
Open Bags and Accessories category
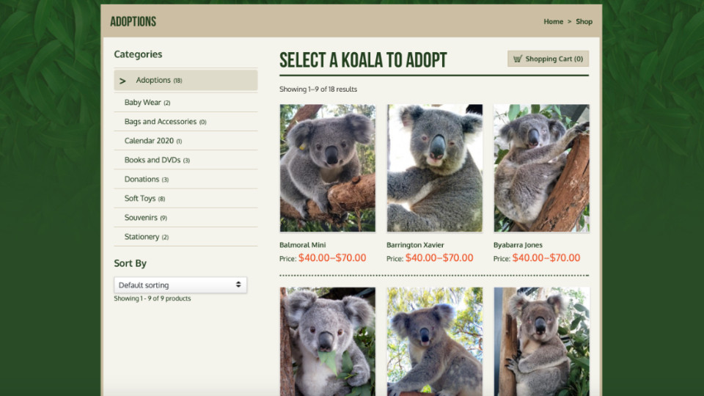click(x=161, y=122)
